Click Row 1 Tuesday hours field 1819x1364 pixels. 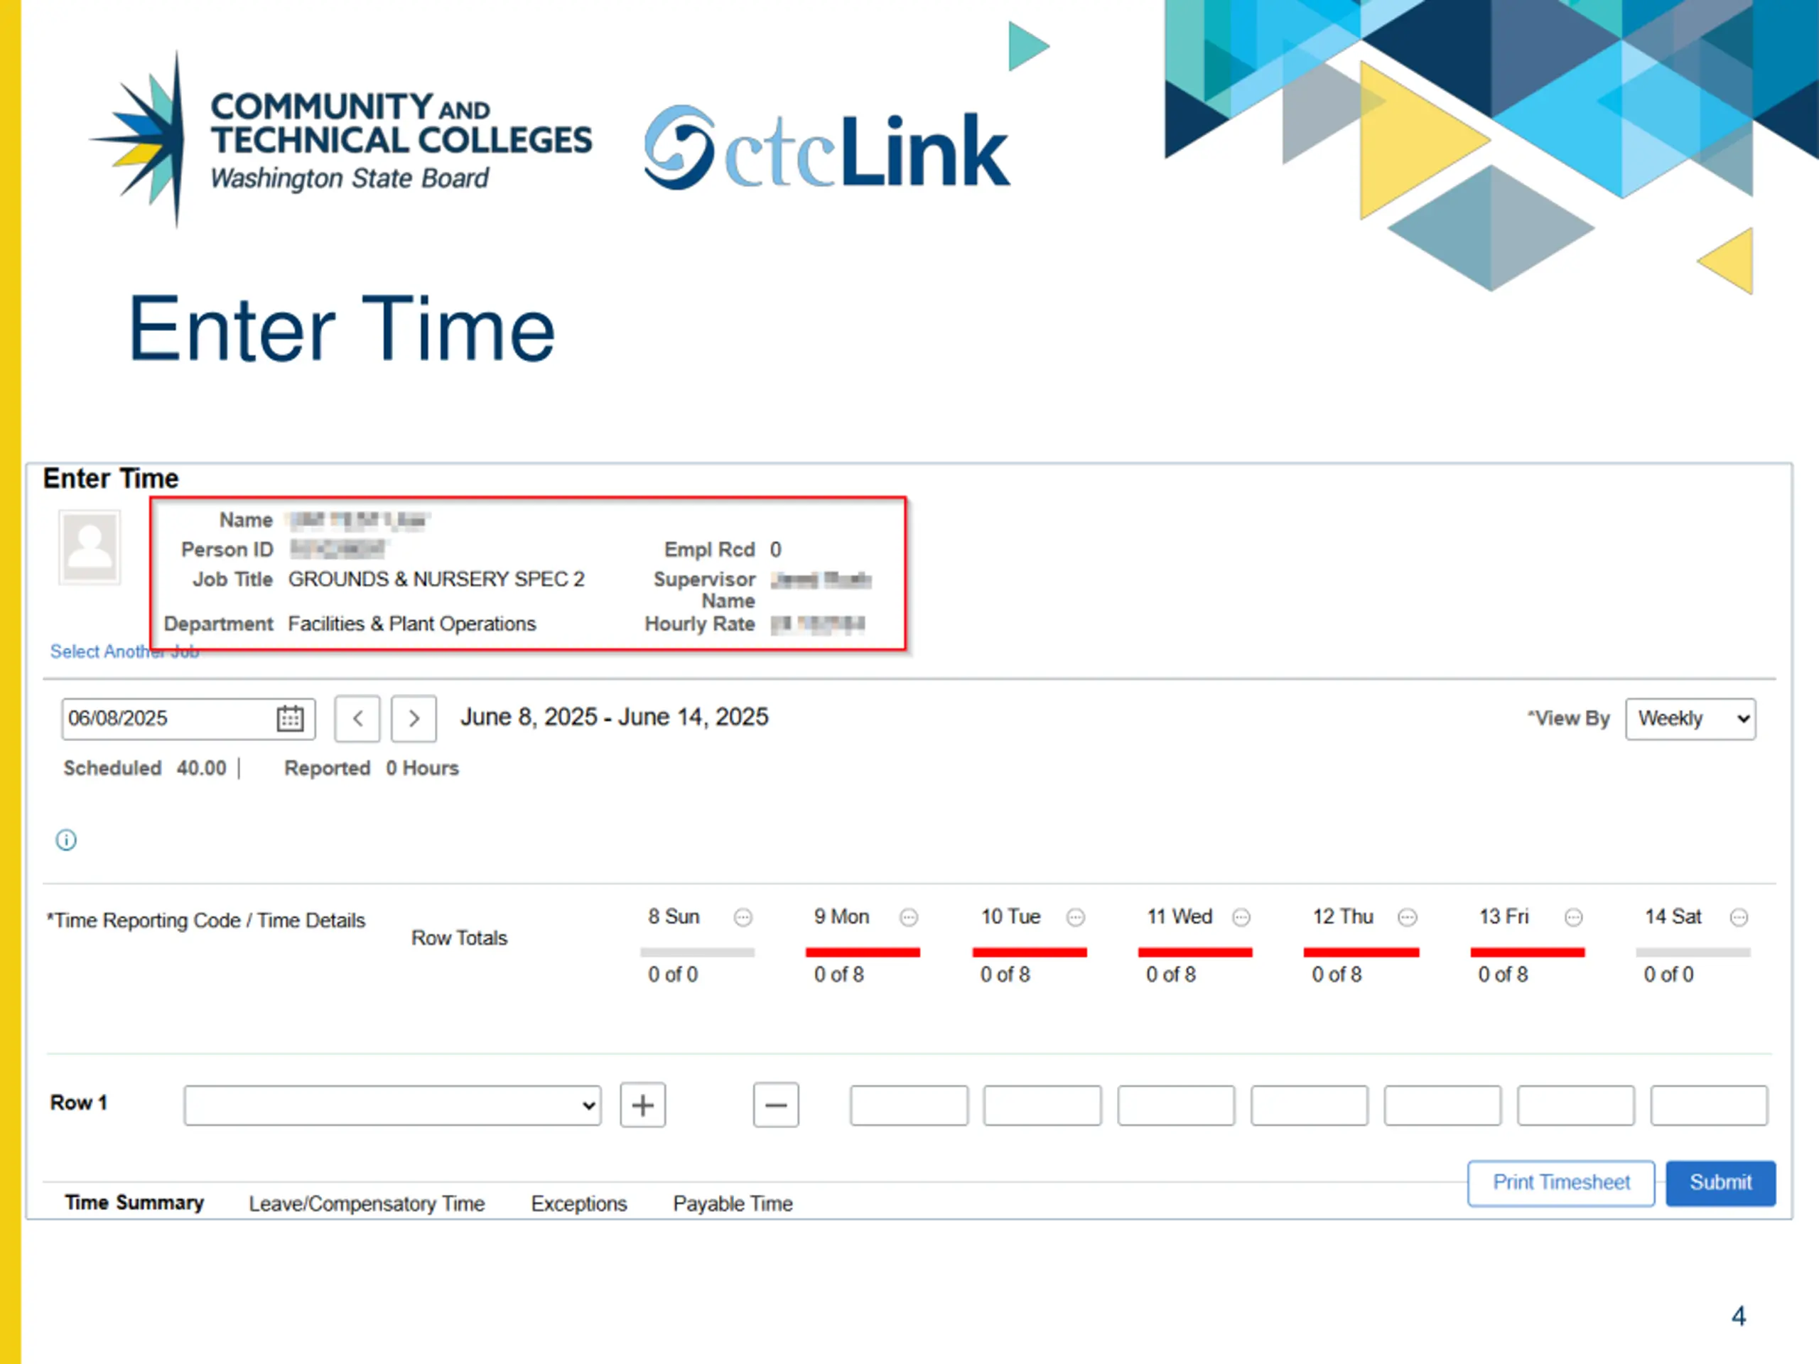(1176, 1105)
